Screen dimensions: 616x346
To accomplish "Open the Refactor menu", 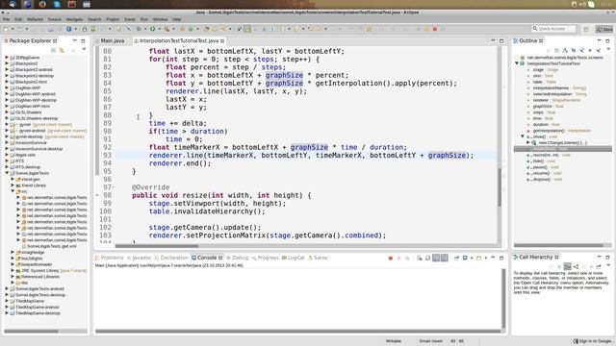I will point(35,19).
